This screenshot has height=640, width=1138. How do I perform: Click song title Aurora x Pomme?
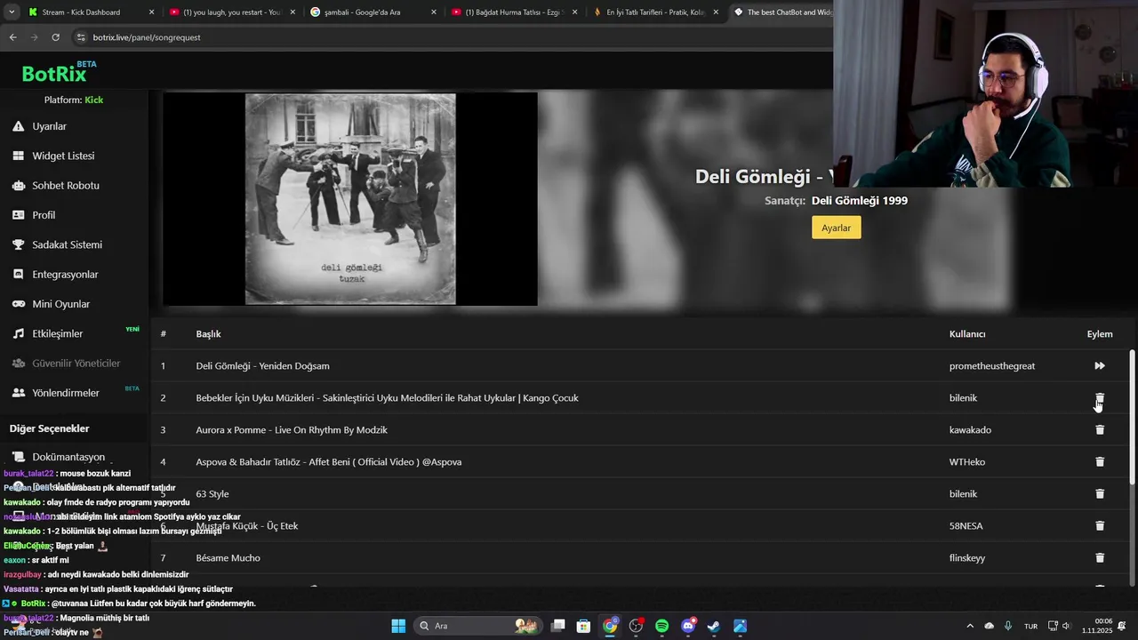[x=292, y=429]
